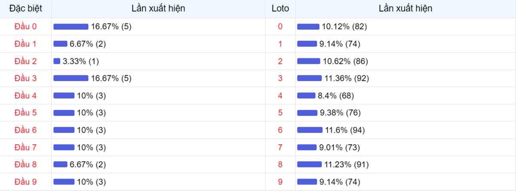
Task: Click the Loto number 0 label
Action: tap(280, 27)
